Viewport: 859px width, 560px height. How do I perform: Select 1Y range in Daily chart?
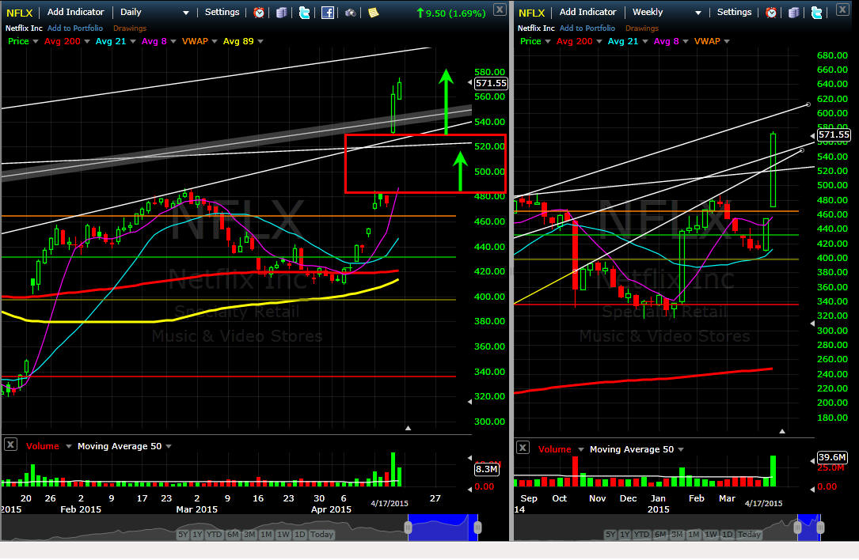[197, 534]
